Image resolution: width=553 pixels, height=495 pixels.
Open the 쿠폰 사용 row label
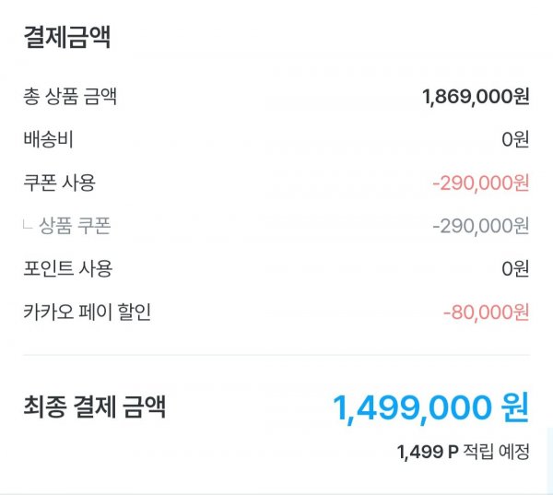pos(59,183)
